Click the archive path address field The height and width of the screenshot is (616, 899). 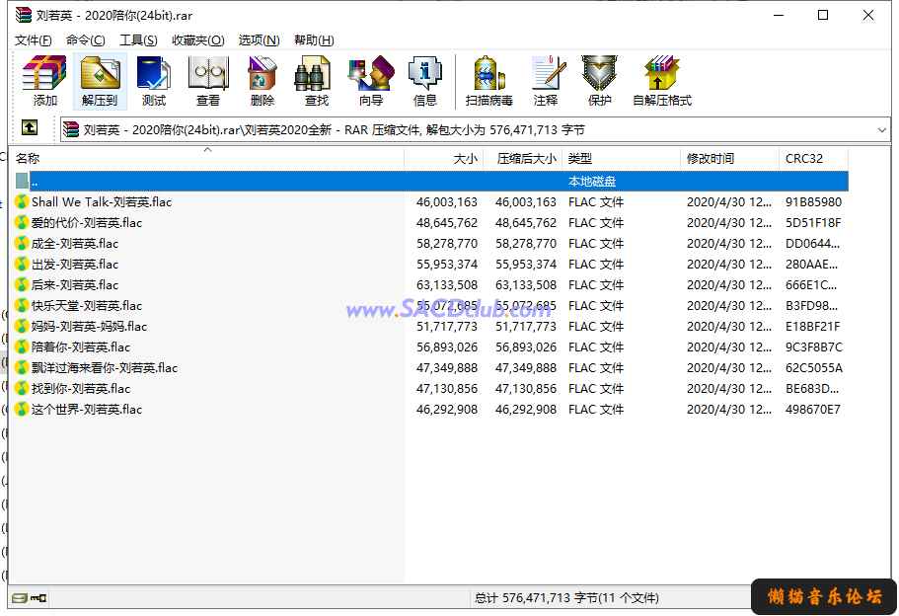coord(476,130)
